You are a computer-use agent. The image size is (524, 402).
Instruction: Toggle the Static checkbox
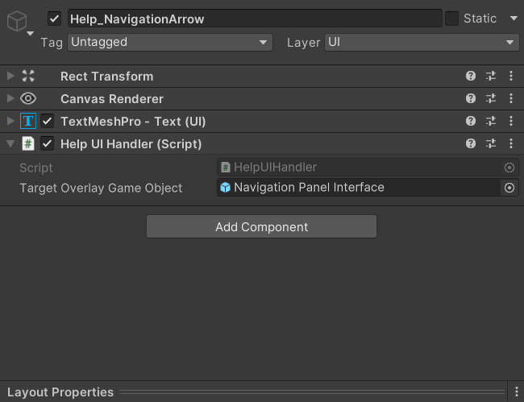tap(451, 19)
